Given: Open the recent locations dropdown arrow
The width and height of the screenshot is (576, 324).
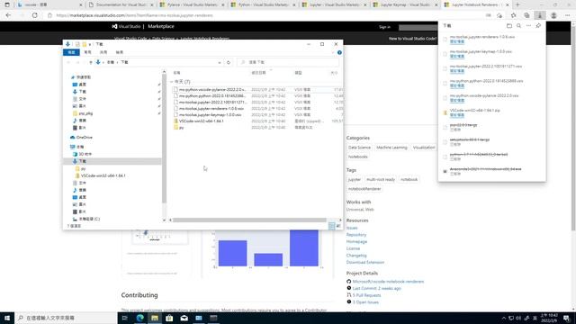Looking at the screenshot, I should 85,62.
